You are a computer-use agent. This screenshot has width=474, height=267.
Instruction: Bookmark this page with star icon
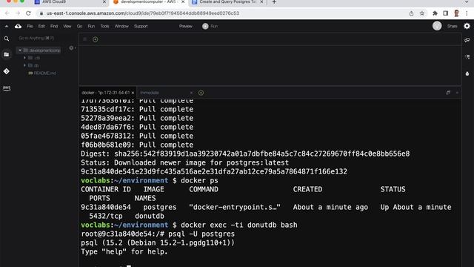[x=422, y=13]
